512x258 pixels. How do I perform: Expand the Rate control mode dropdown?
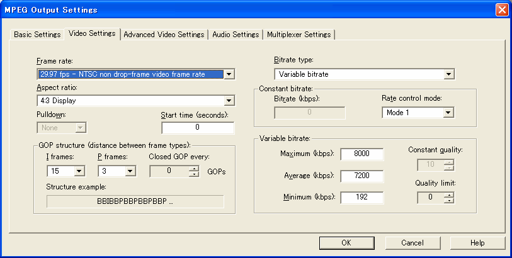(x=448, y=113)
